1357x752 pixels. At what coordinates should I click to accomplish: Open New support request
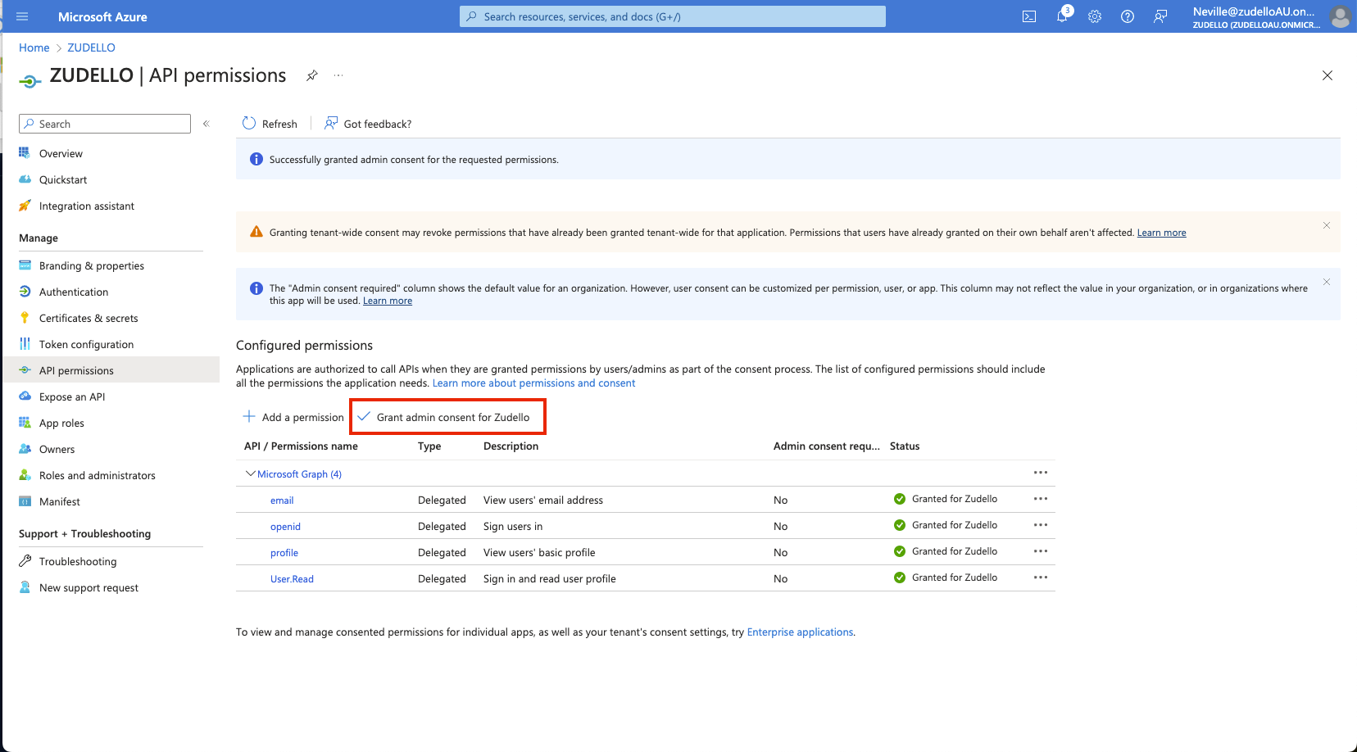click(x=88, y=587)
